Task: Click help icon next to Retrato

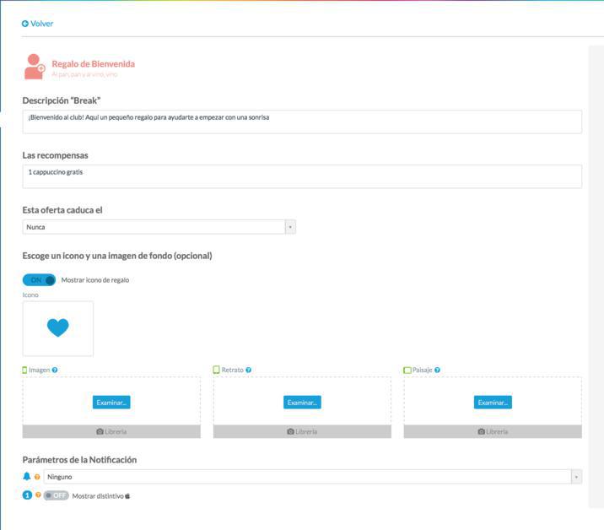Action: pos(248,370)
